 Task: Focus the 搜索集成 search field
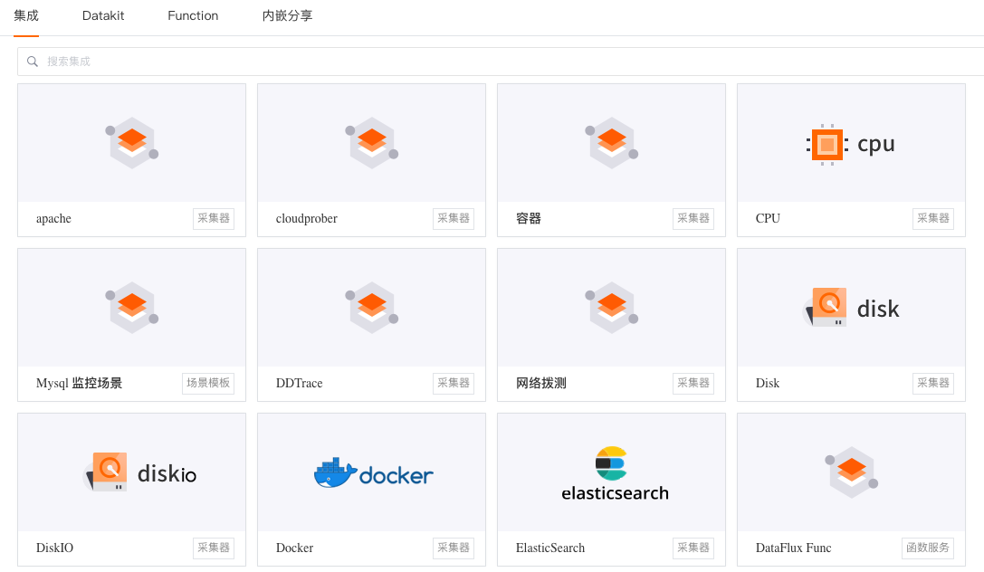click(x=501, y=62)
